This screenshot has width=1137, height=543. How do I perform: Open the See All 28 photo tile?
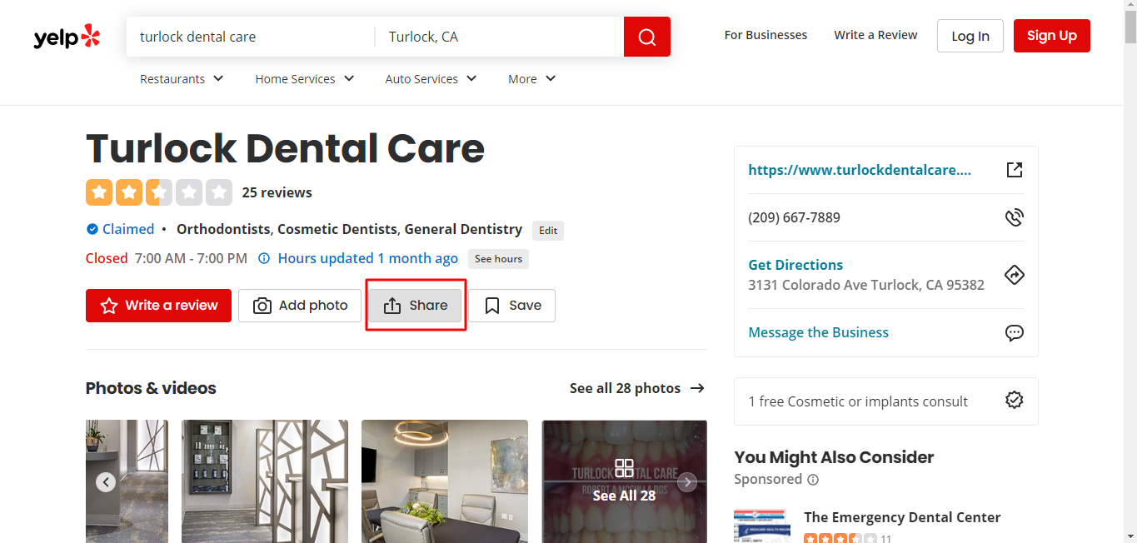(624, 481)
